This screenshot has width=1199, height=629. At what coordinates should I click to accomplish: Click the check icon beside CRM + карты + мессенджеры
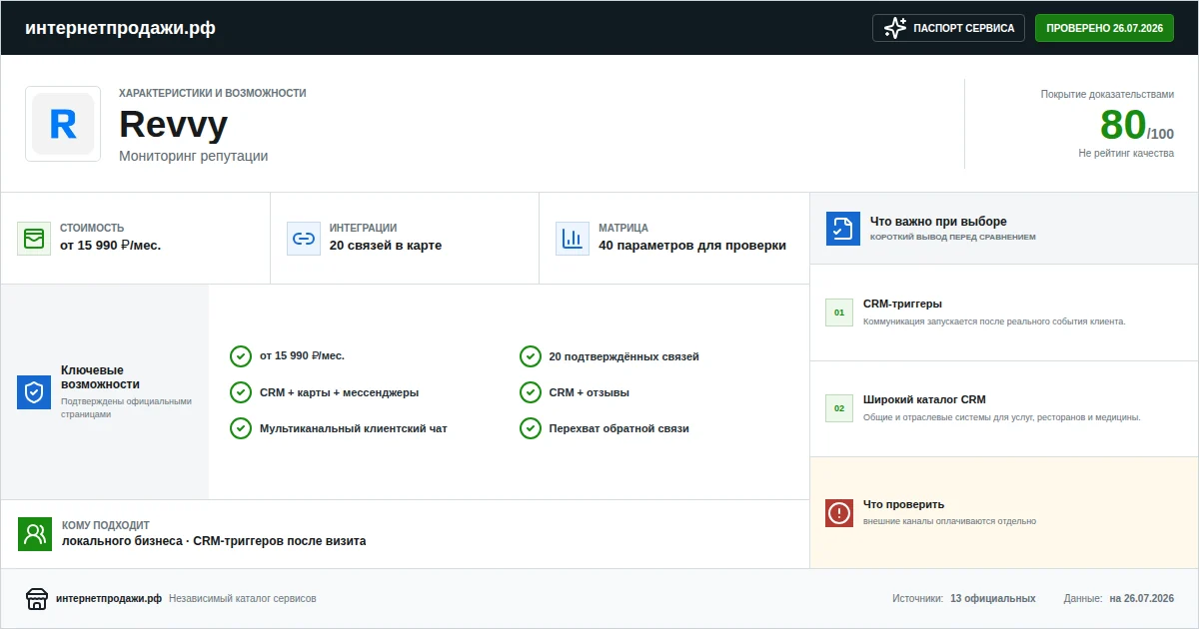tap(241, 392)
